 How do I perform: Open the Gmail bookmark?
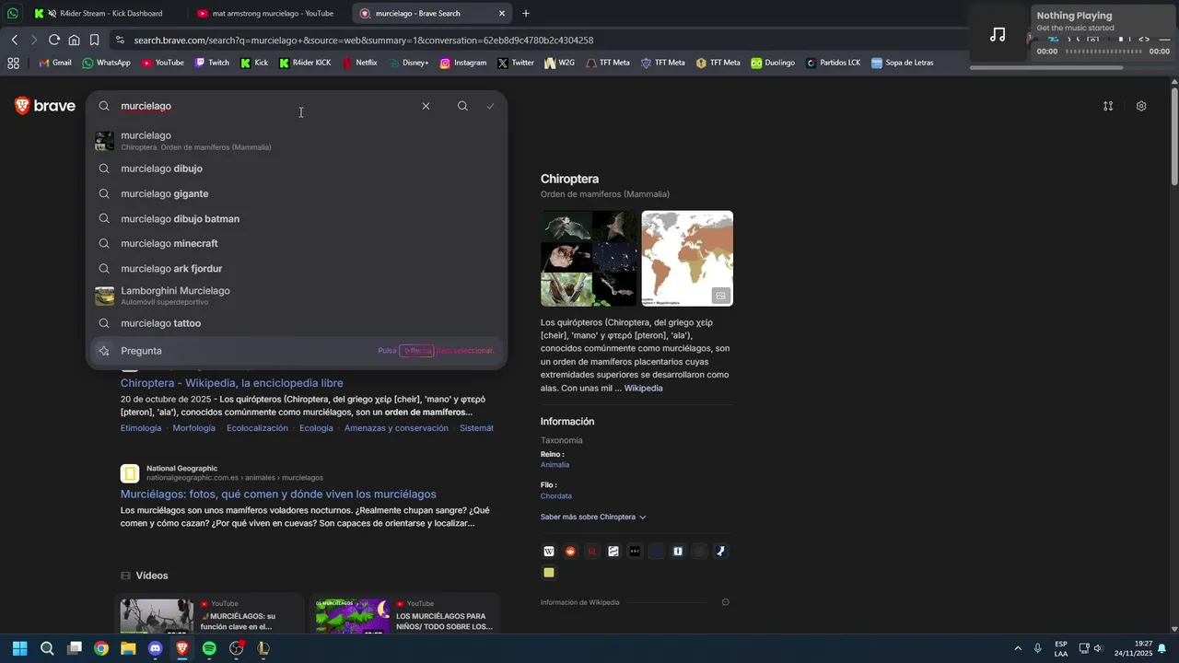click(55, 63)
